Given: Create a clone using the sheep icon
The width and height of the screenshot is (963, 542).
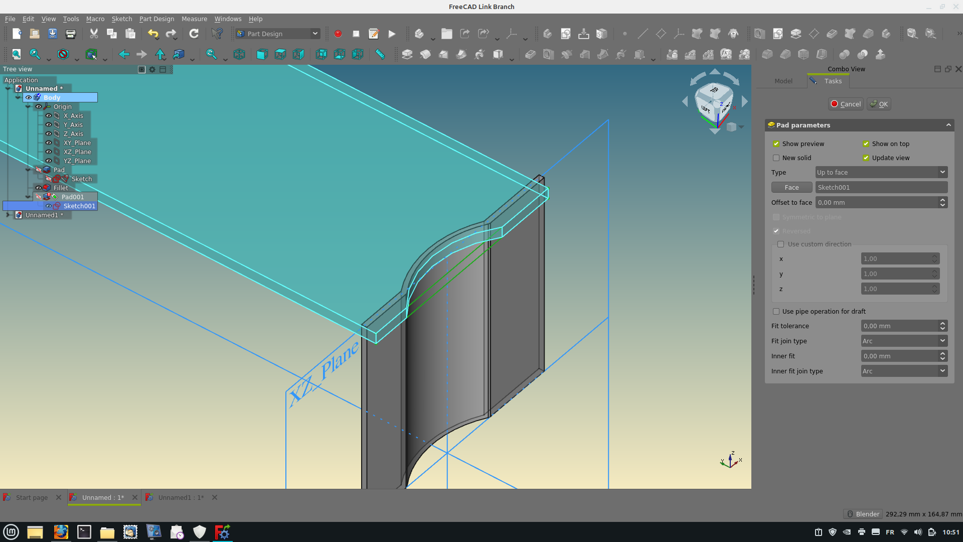Looking at the screenshot, I should pos(734,34).
